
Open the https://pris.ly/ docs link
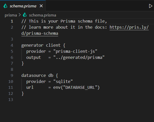[129, 27]
